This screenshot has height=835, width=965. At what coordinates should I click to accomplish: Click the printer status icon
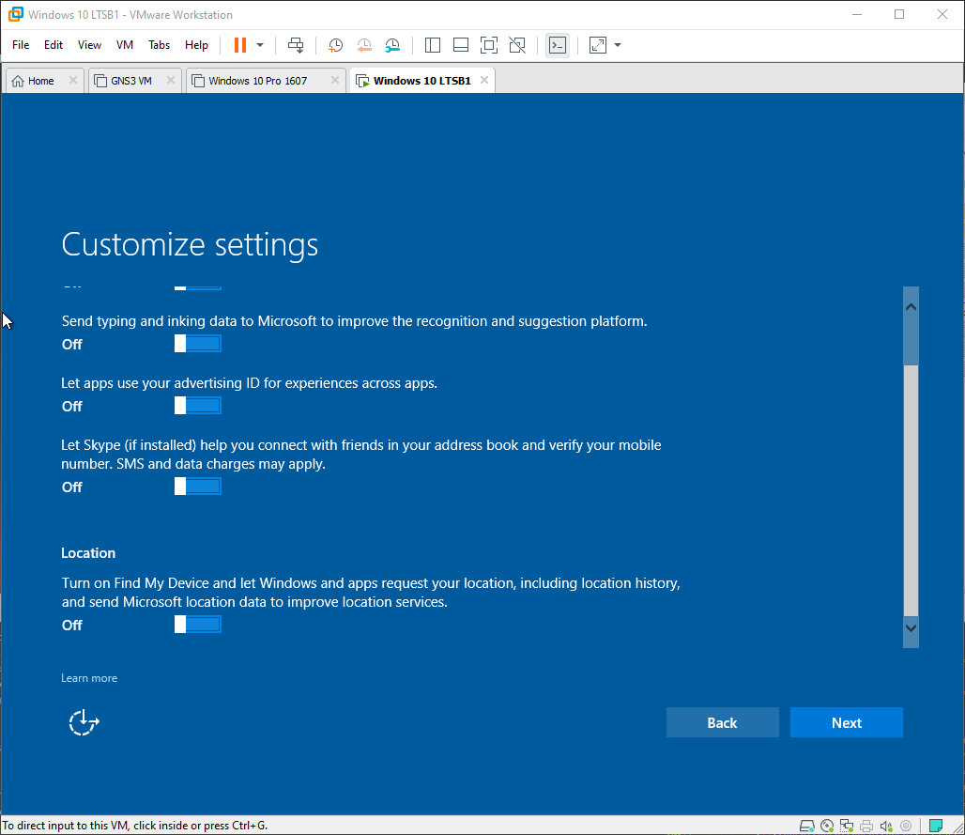coord(866,826)
